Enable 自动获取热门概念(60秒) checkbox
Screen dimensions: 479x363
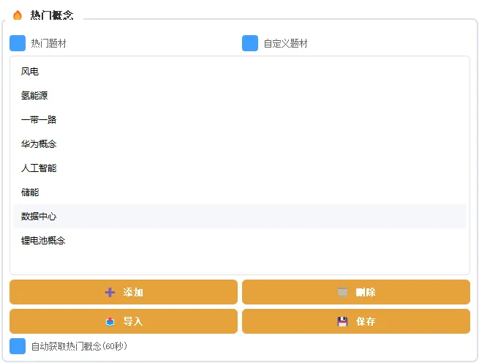(18, 346)
